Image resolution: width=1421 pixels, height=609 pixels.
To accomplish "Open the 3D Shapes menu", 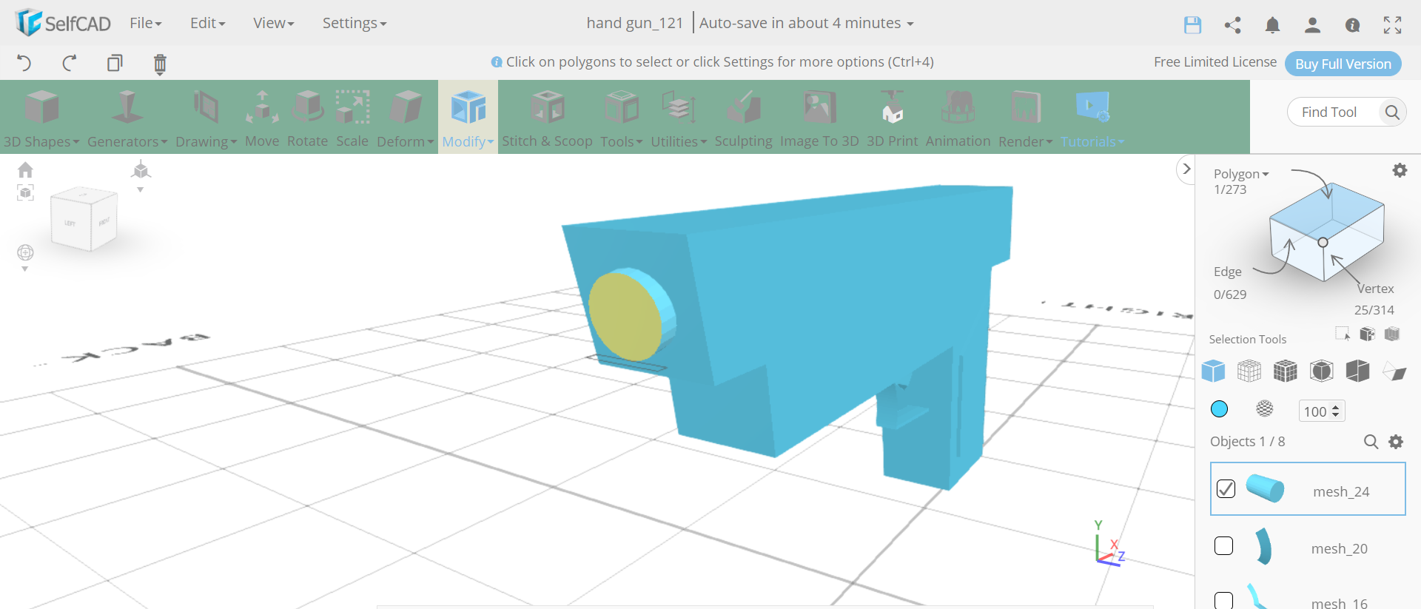I will tap(41, 118).
